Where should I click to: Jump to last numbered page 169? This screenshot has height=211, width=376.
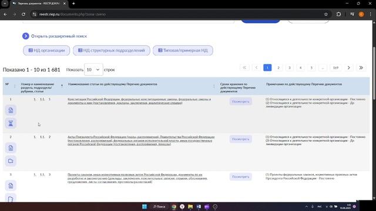tap(335, 68)
